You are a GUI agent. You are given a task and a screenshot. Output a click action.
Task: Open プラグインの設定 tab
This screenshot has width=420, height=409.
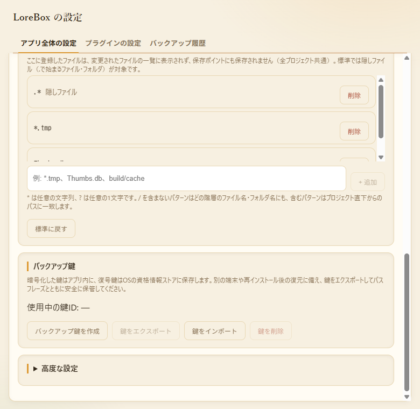113,44
